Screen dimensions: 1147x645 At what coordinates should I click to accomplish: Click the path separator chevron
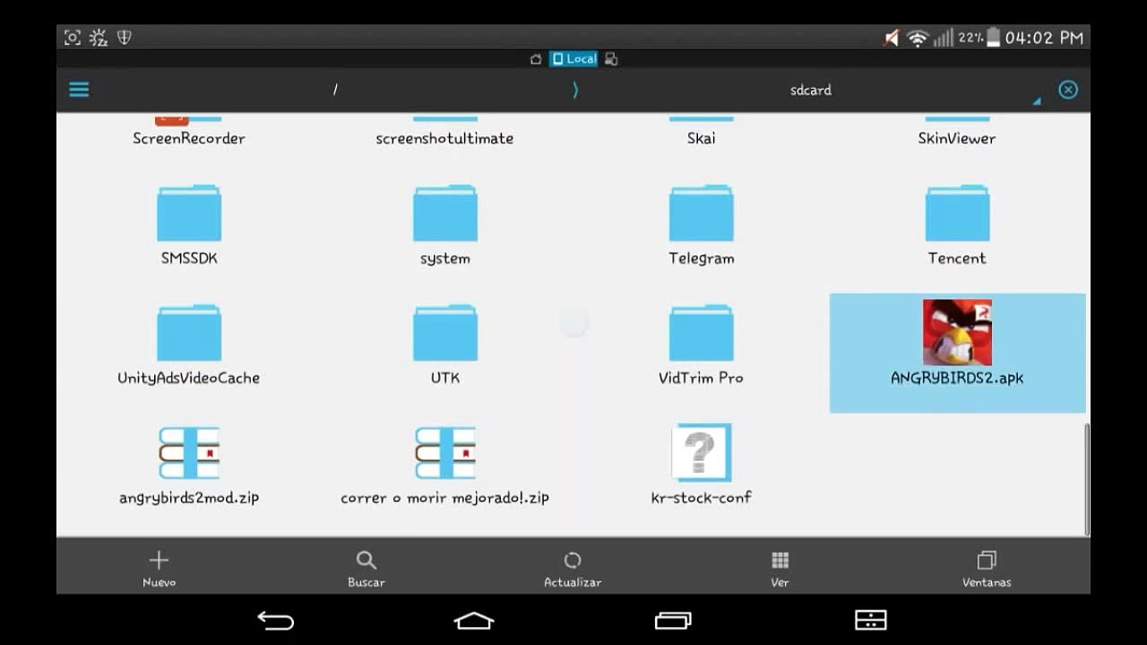(x=575, y=90)
